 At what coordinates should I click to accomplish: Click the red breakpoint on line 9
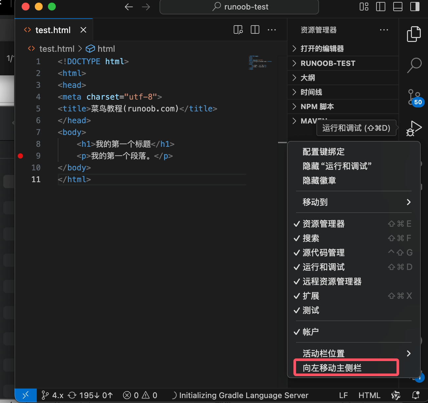coord(20,156)
